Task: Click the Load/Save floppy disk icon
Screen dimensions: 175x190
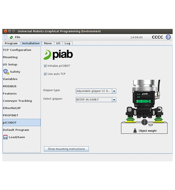Action: (x=5, y=137)
